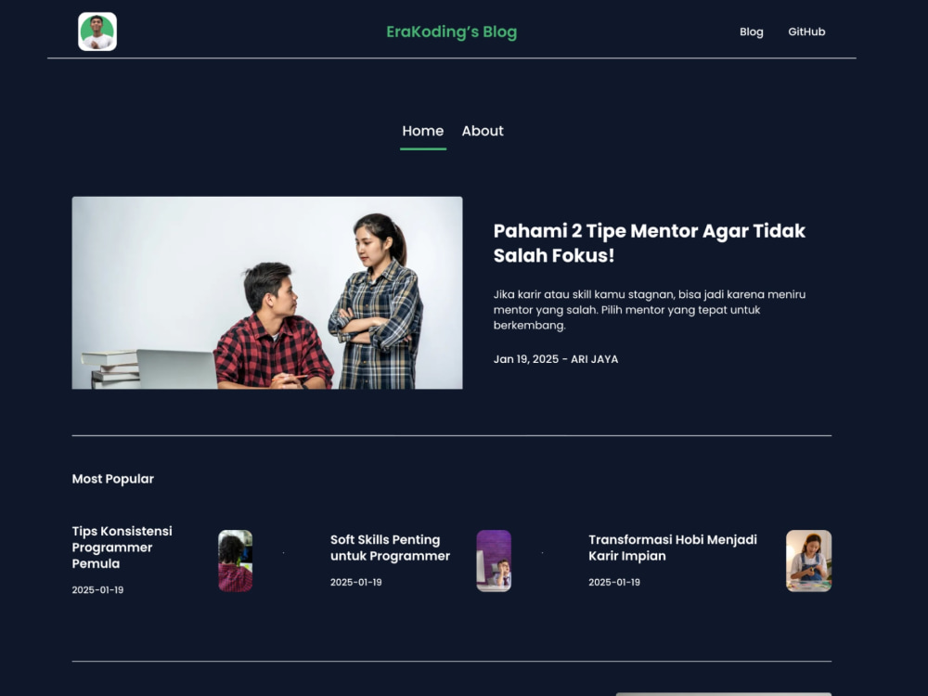This screenshot has height=696, width=928.
Task: Click the Most Popular heading
Action: (x=113, y=479)
